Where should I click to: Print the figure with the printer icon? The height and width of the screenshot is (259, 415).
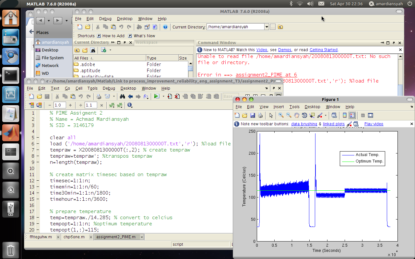click(260, 115)
